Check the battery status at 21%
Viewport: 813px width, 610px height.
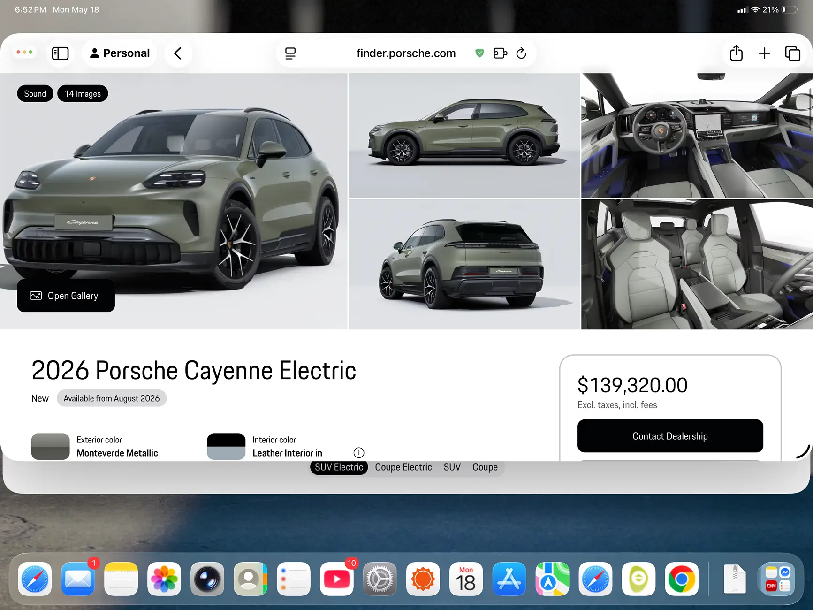780,9
